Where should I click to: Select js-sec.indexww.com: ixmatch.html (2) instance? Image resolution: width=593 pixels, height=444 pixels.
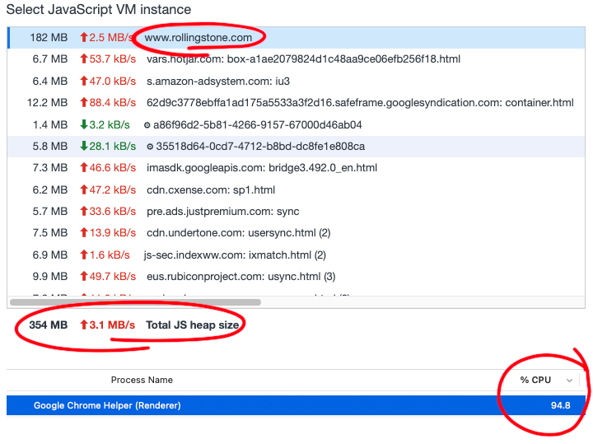tap(296, 255)
